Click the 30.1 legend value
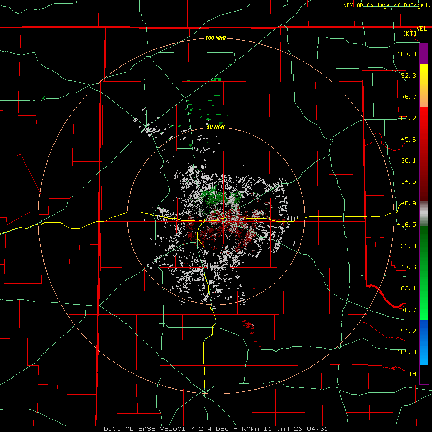The height and width of the screenshot is (432, 432). (408, 161)
